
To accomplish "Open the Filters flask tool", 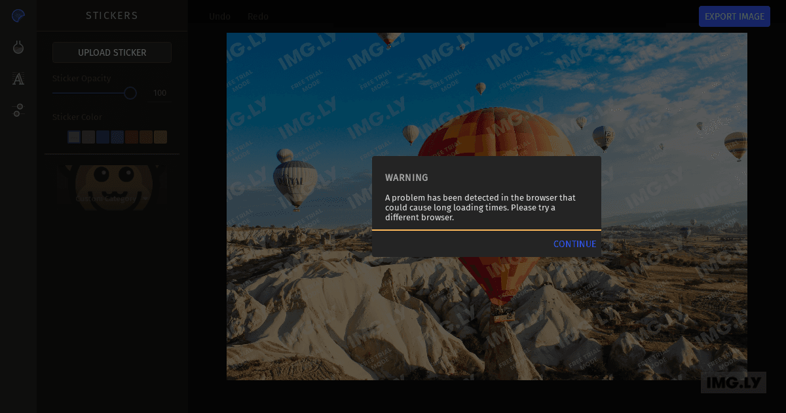I will (18, 47).
